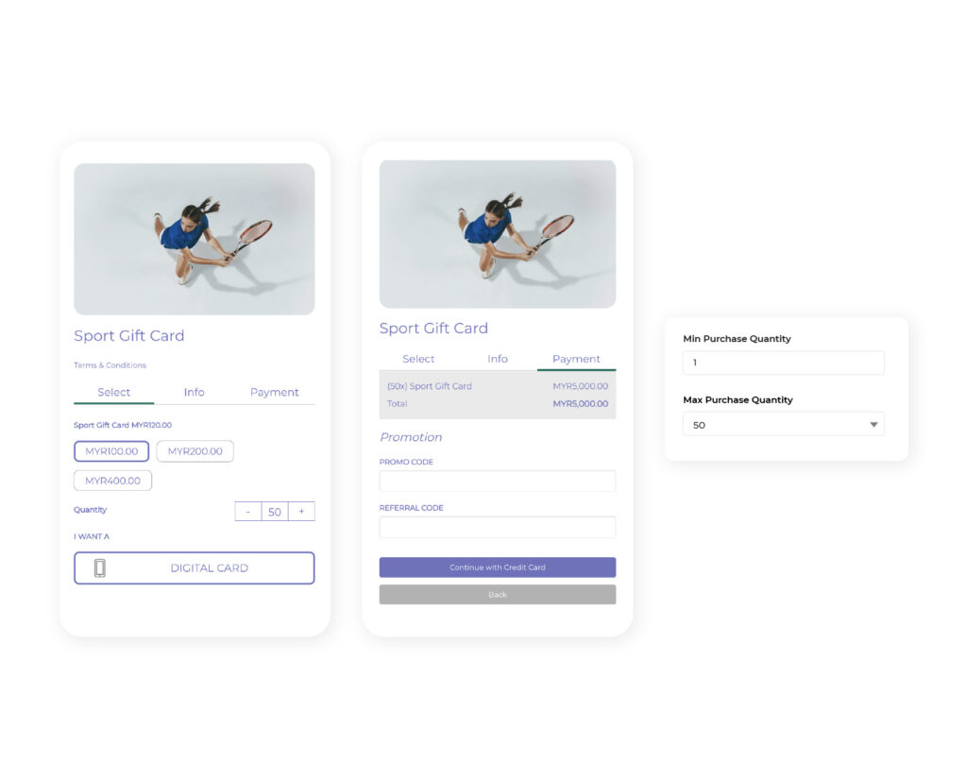Click the tennis player image on left card
Screen dimensions: 967x778
[x=195, y=239]
